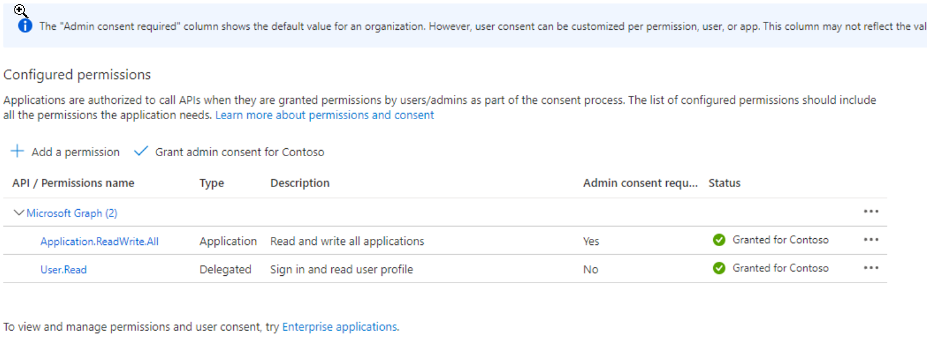Click the Description column header
This screenshot has height=364, width=927.
point(300,183)
